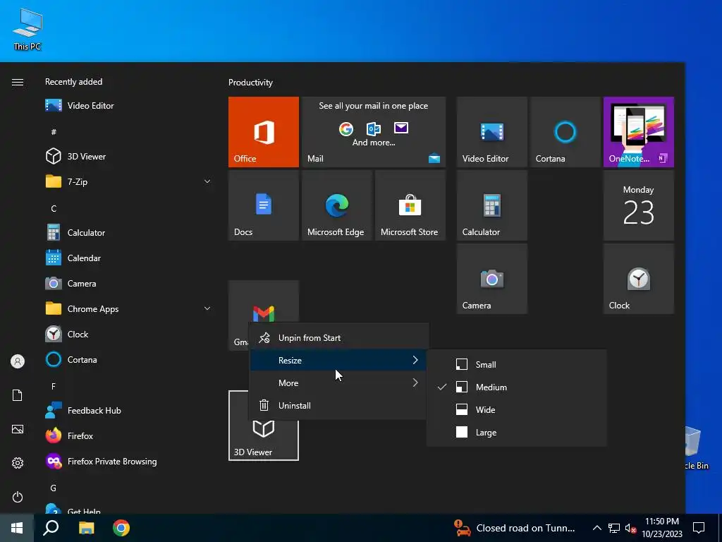Open the Office tile

point(264,132)
